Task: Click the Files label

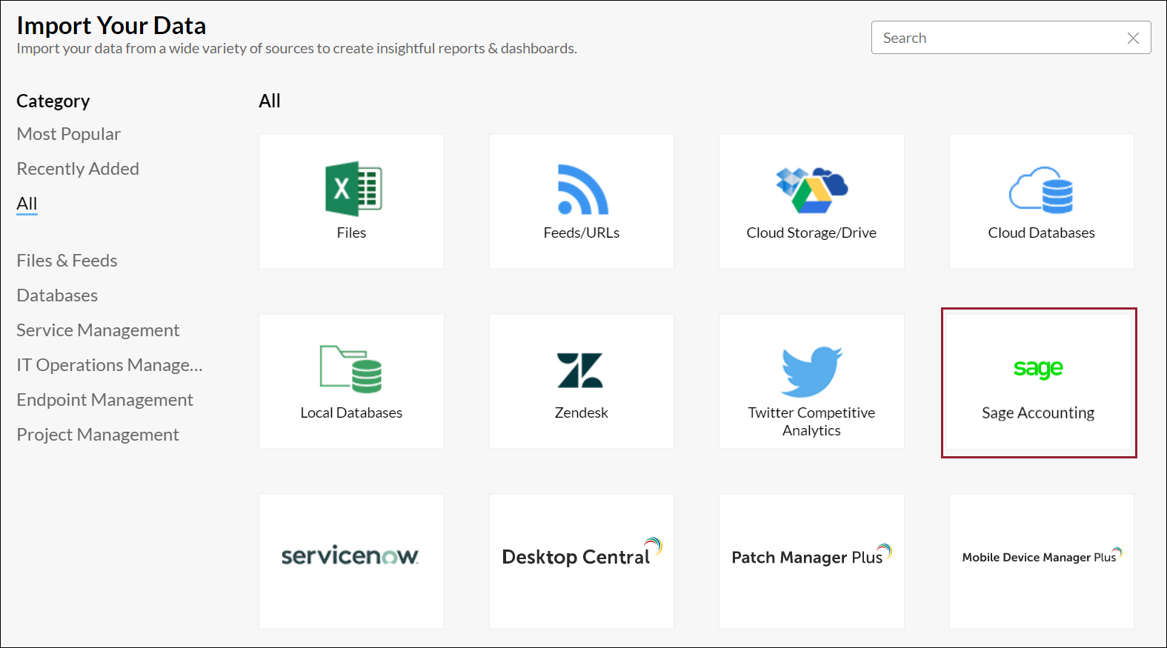Action: point(351,233)
